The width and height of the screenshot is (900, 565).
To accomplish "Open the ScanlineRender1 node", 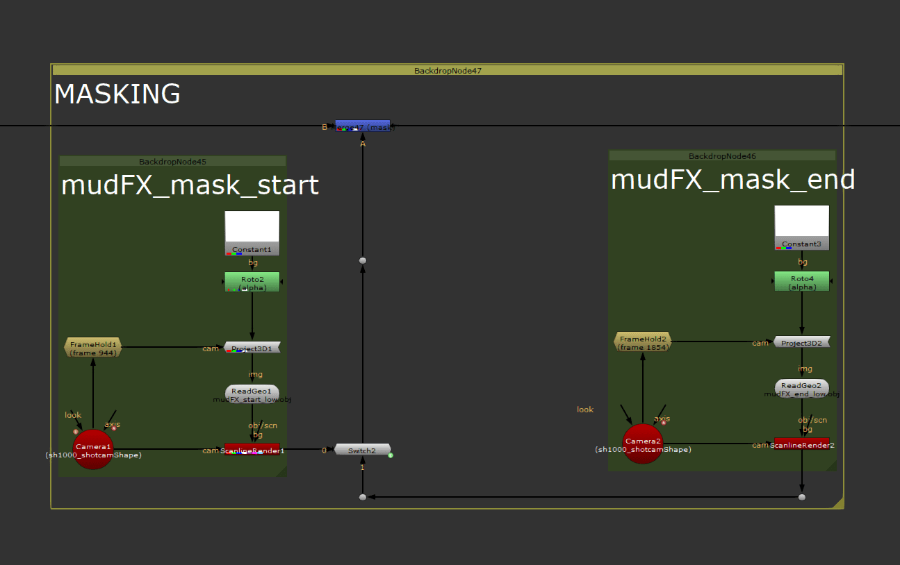I will point(252,450).
